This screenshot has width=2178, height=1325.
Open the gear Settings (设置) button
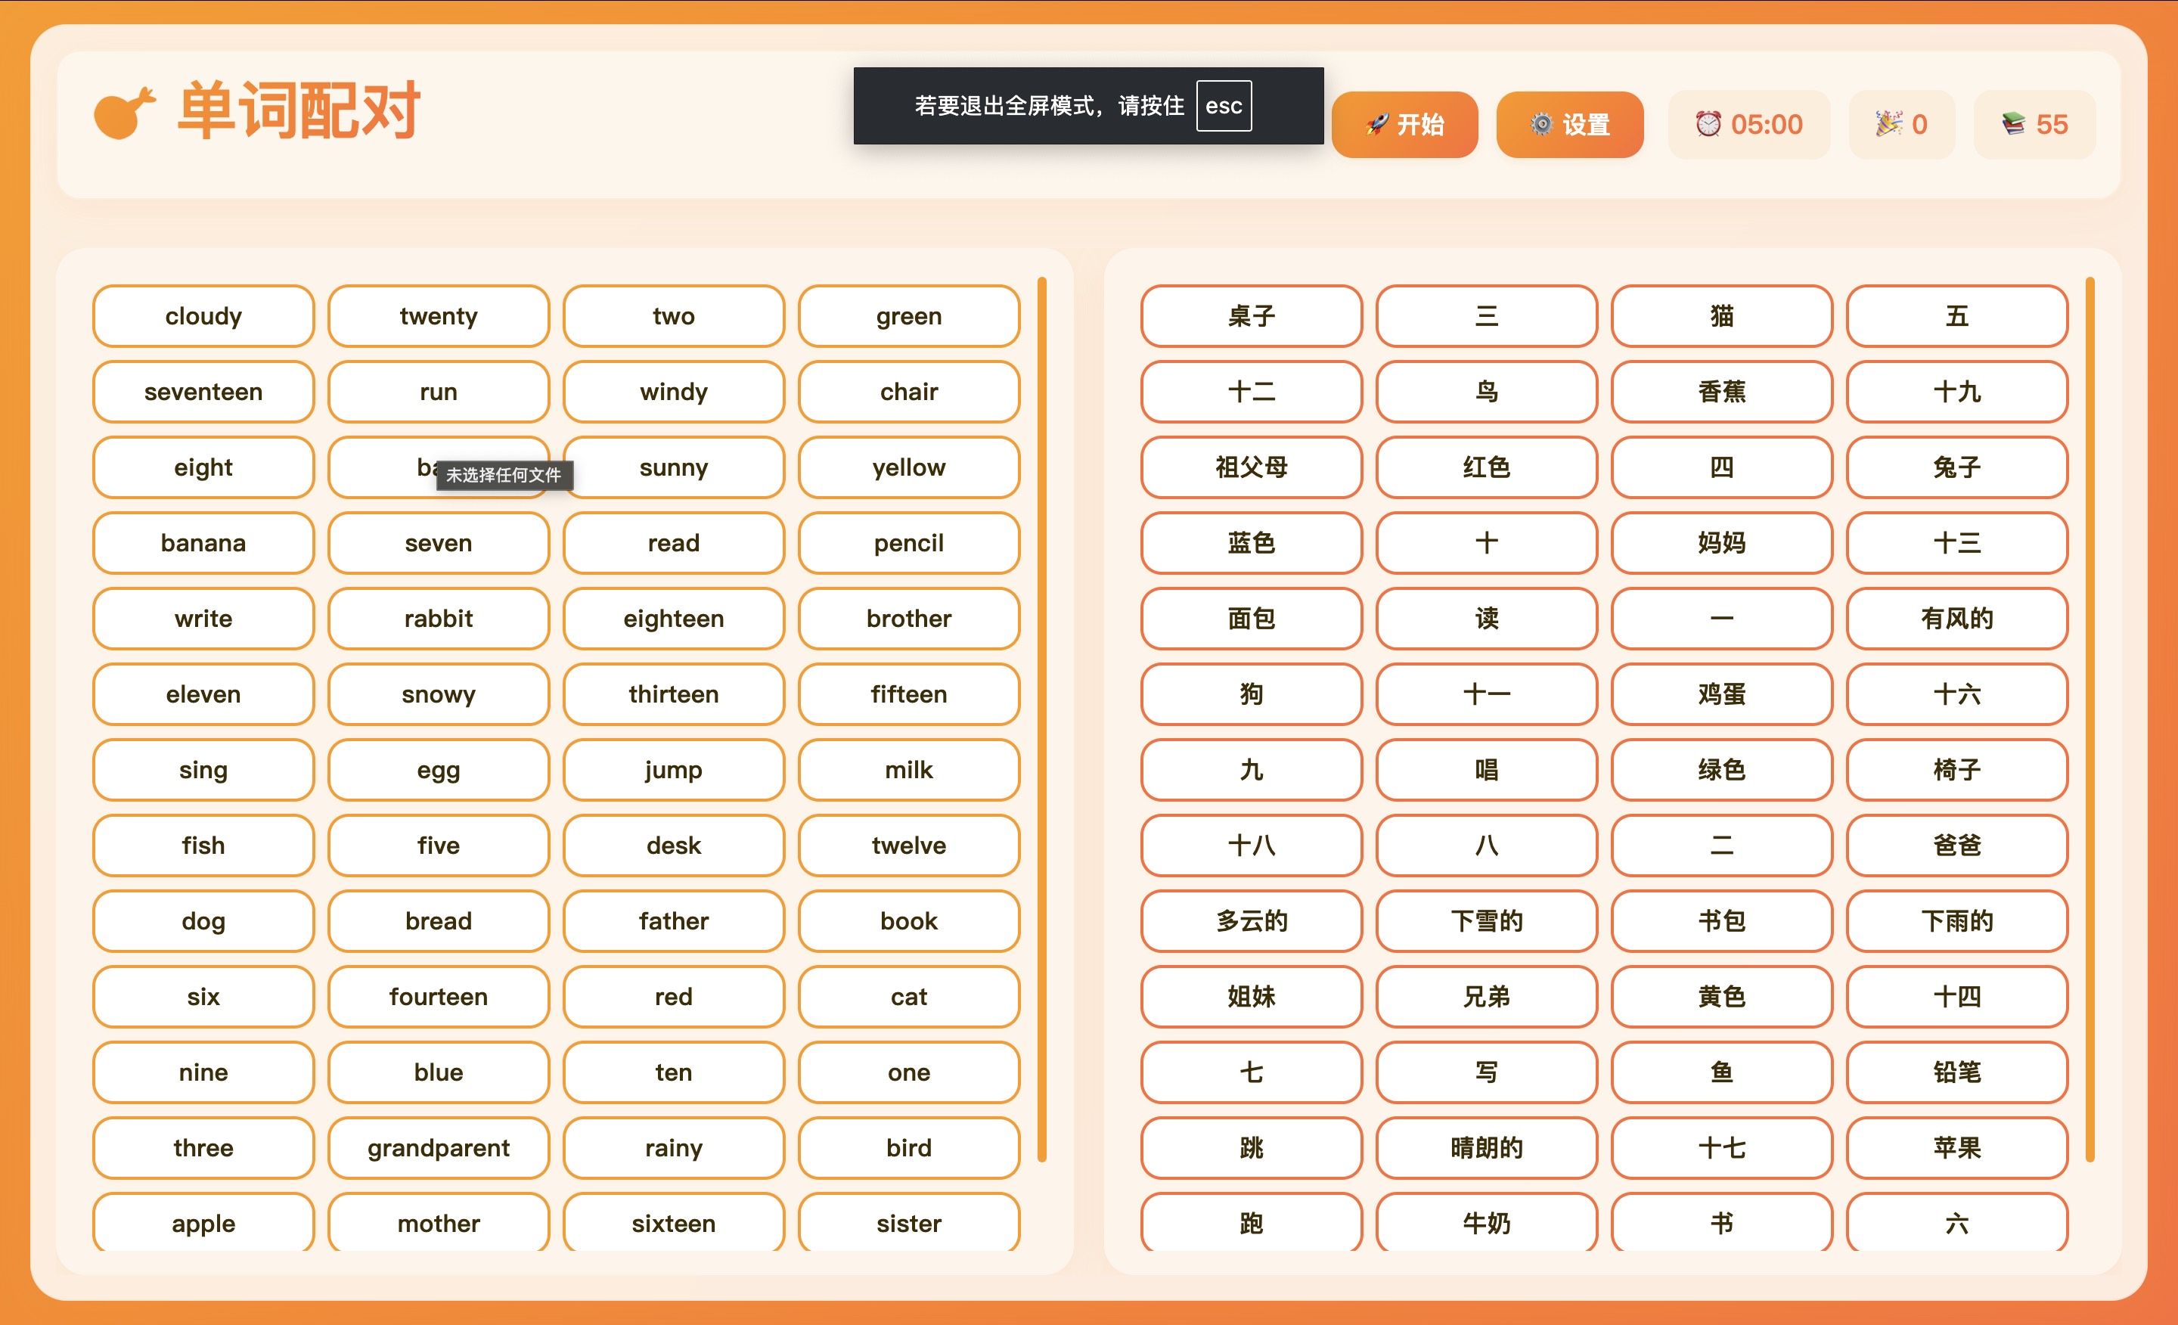[x=1569, y=125]
